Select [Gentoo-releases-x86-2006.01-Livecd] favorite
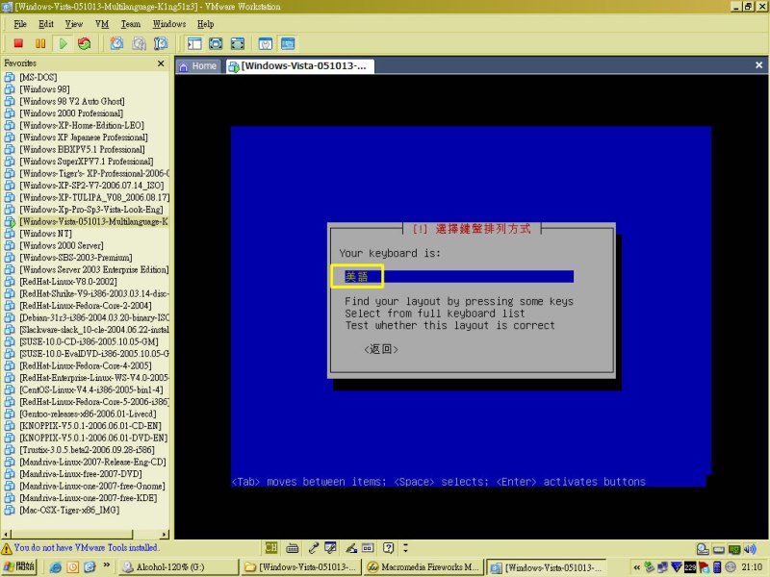This screenshot has height=577, width=770. (88, 414)
